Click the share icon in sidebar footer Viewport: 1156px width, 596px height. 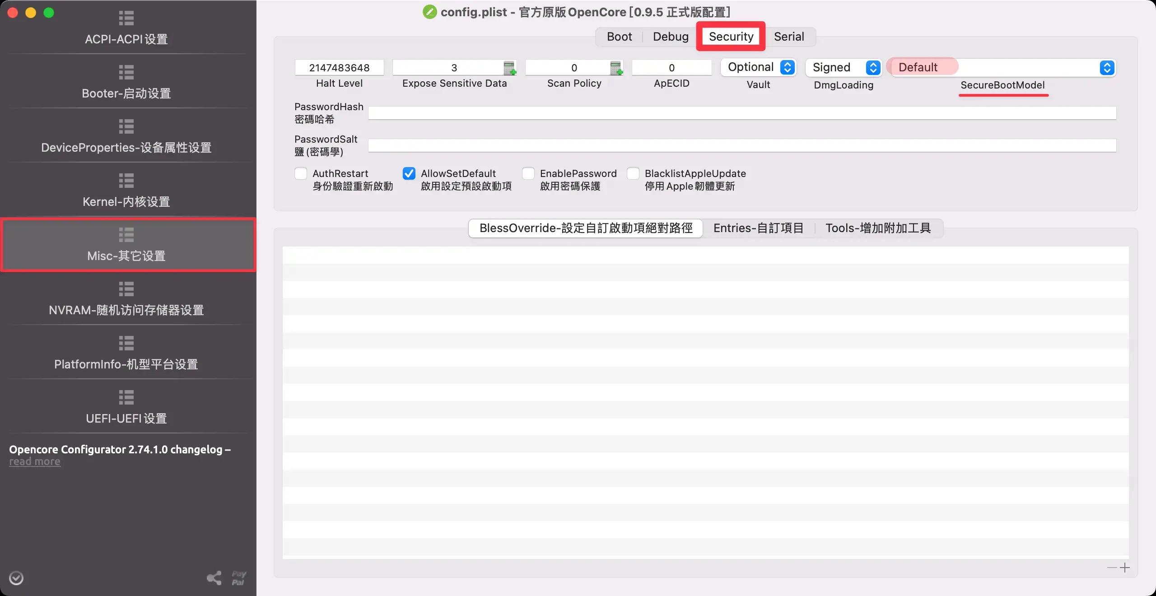point(214,577)
